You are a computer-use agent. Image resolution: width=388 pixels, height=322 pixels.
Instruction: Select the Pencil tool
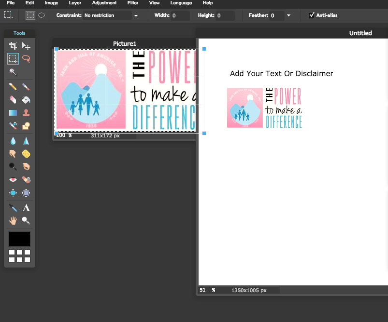tap(13, 87)
